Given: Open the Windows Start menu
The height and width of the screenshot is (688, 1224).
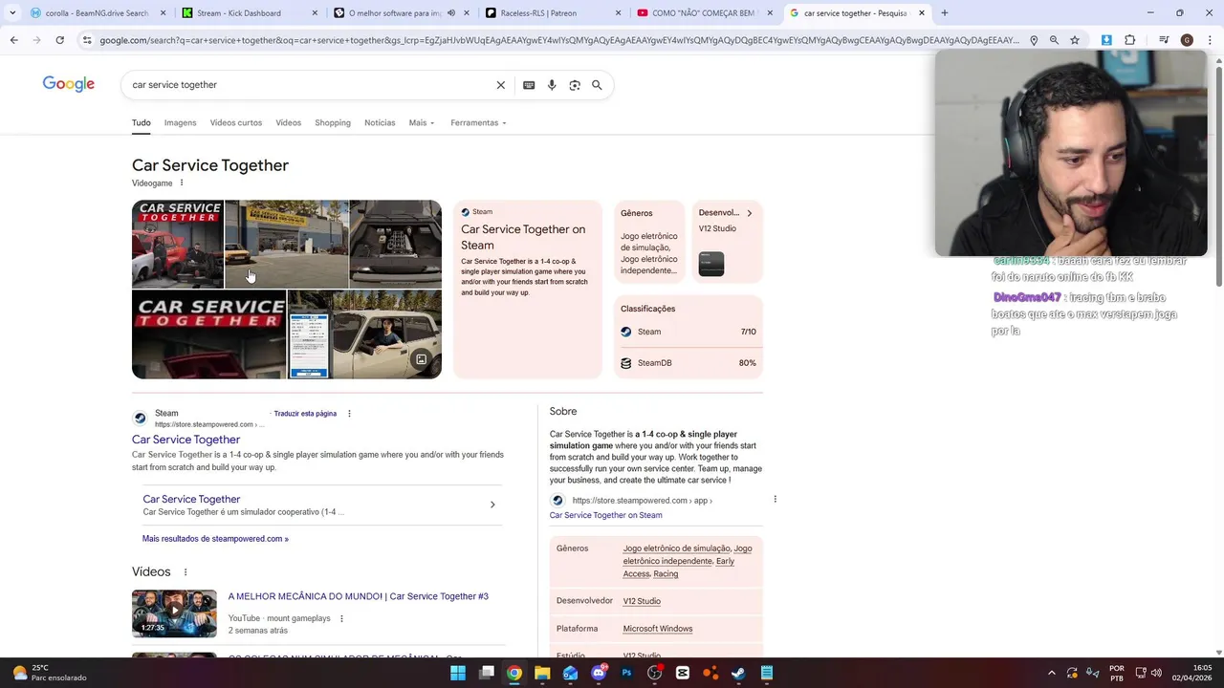Looking at the screenshot, I should 458,673.
